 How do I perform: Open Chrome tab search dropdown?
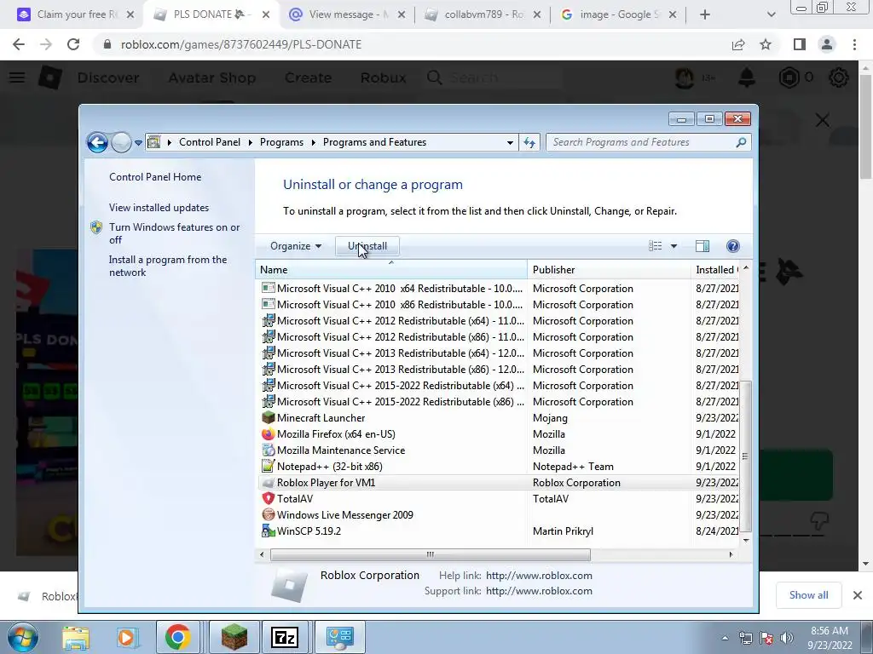771,14
